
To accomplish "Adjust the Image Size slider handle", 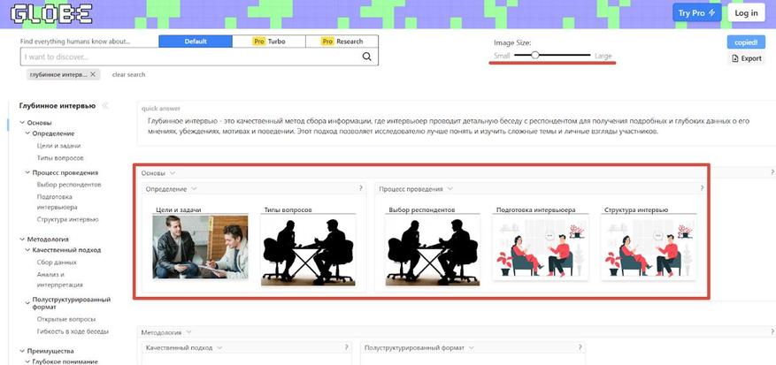I will 534,56.
